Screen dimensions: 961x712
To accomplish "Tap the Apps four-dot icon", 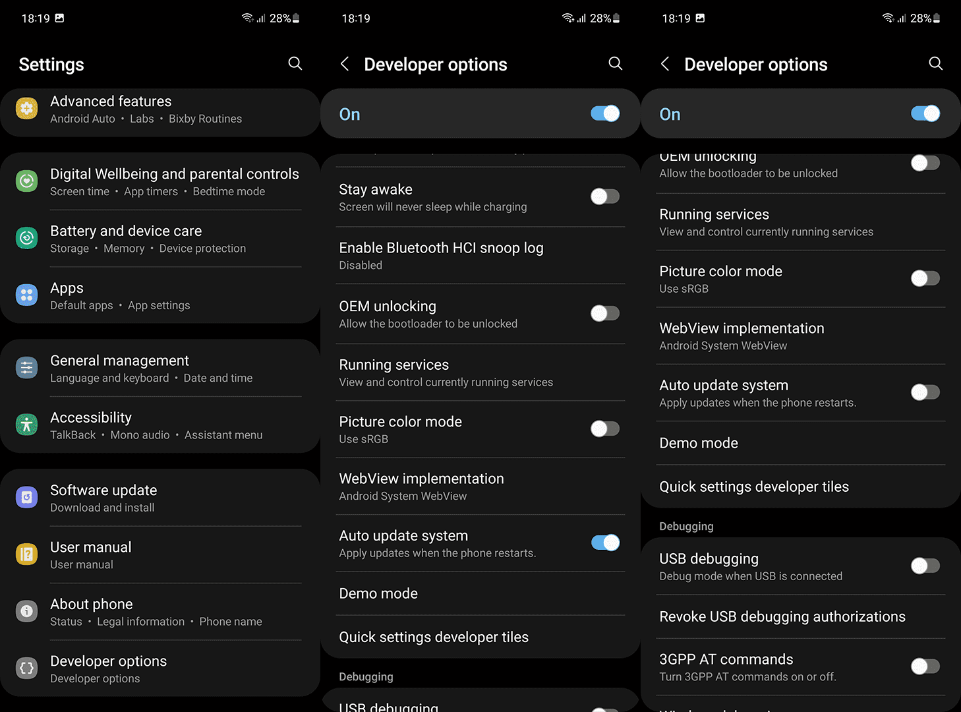I will (x=26, y=295).
